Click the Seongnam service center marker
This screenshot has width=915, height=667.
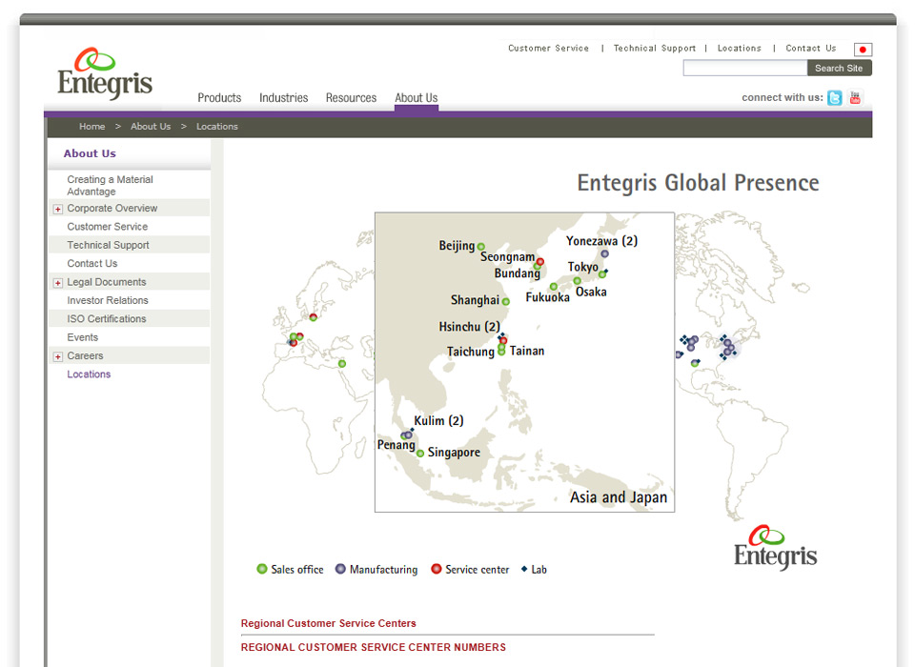[x=540, y=261]
